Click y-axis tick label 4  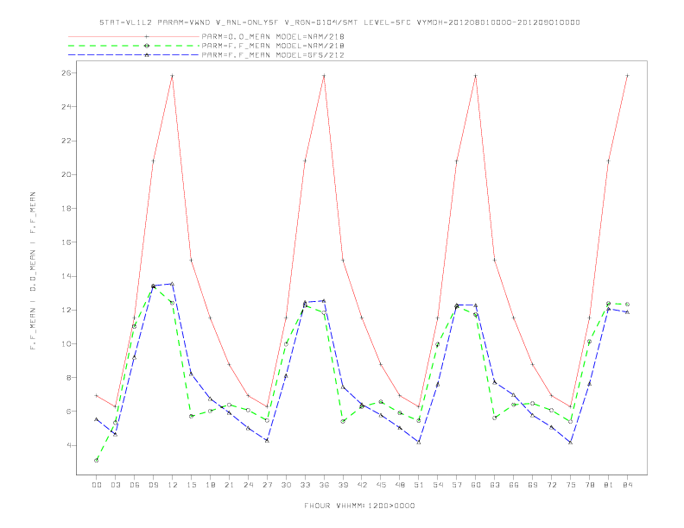coord(68,445)
